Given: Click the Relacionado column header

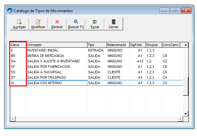Looking at the screenshot, I should 118,45.
